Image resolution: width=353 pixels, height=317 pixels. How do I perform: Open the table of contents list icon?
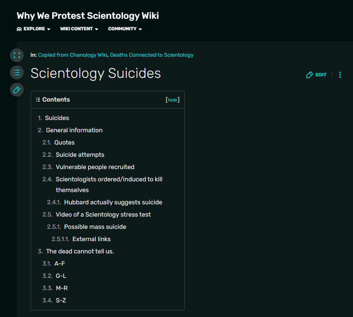click(16, 72)
